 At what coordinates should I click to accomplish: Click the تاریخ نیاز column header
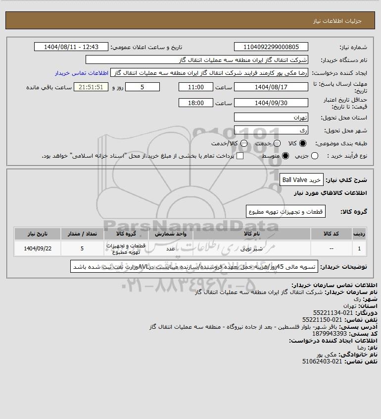38,234
